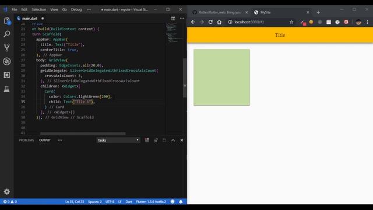Open the notifications bell
Screen dimensions: 373x210
point(181,202)
